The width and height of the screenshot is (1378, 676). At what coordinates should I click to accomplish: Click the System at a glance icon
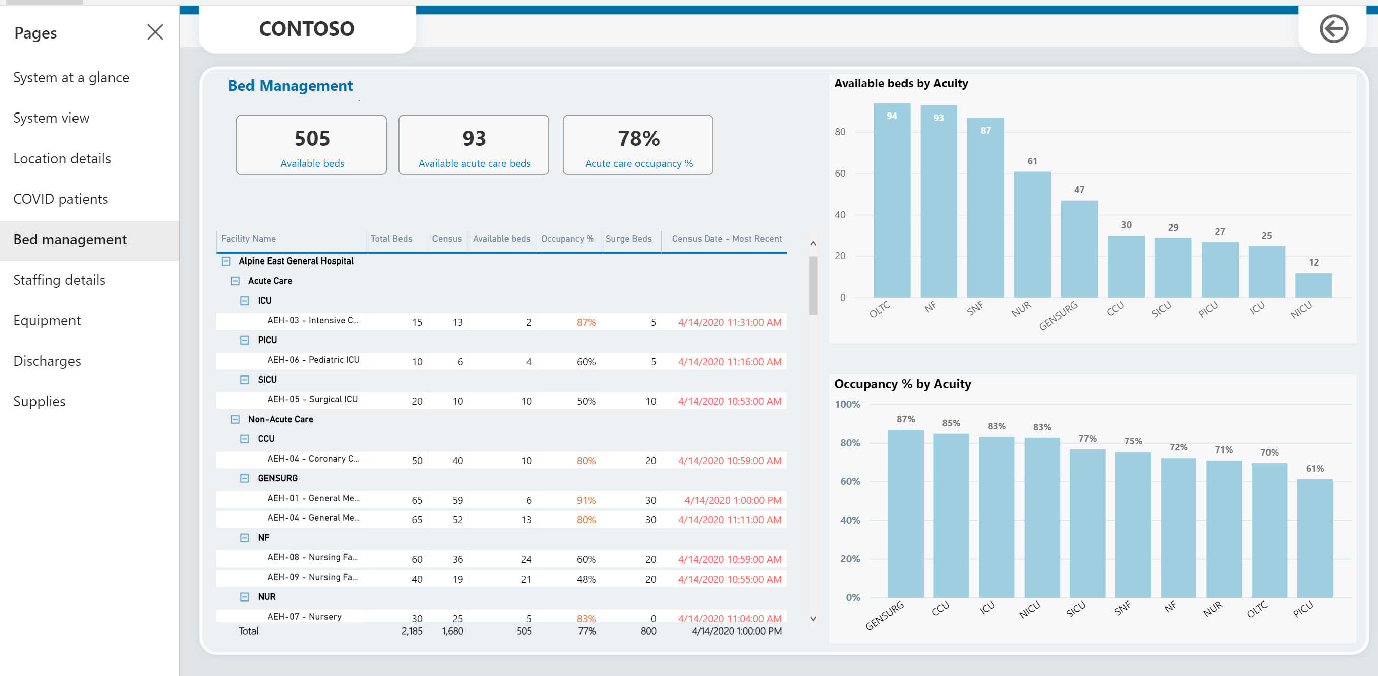tap(72, 77)
